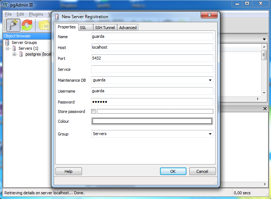271x199 pixels.
Task: Select Server Groups in Object browser
Action: tap(24, 42)
